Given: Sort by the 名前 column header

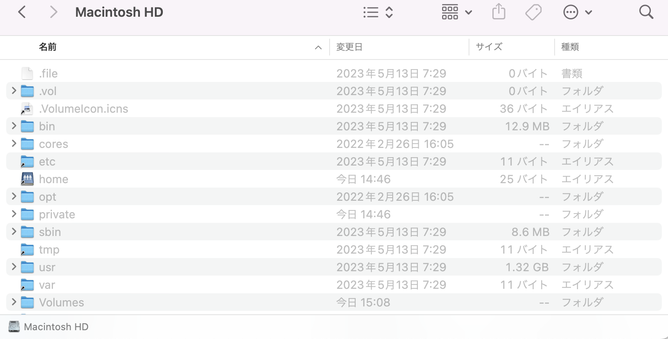Looking at the screenshot, I should [x=48, y=47].
